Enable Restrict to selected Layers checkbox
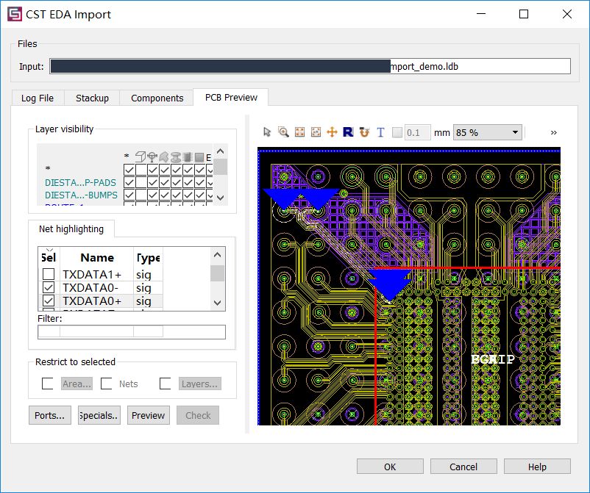590x493 pixels. 166,384
